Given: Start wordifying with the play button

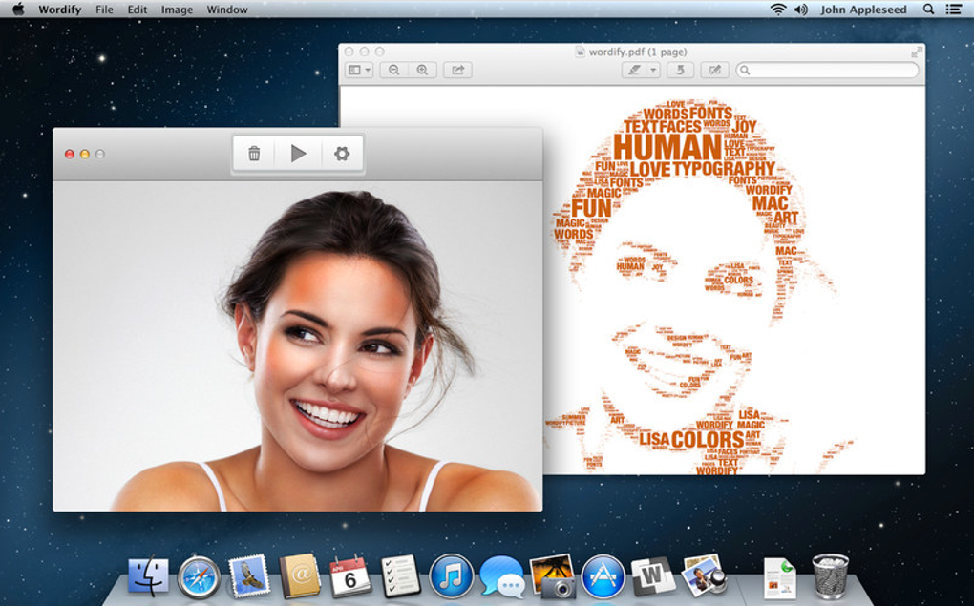Looking at the screenshot, I should pyautogui.click(x=298, y=154).
